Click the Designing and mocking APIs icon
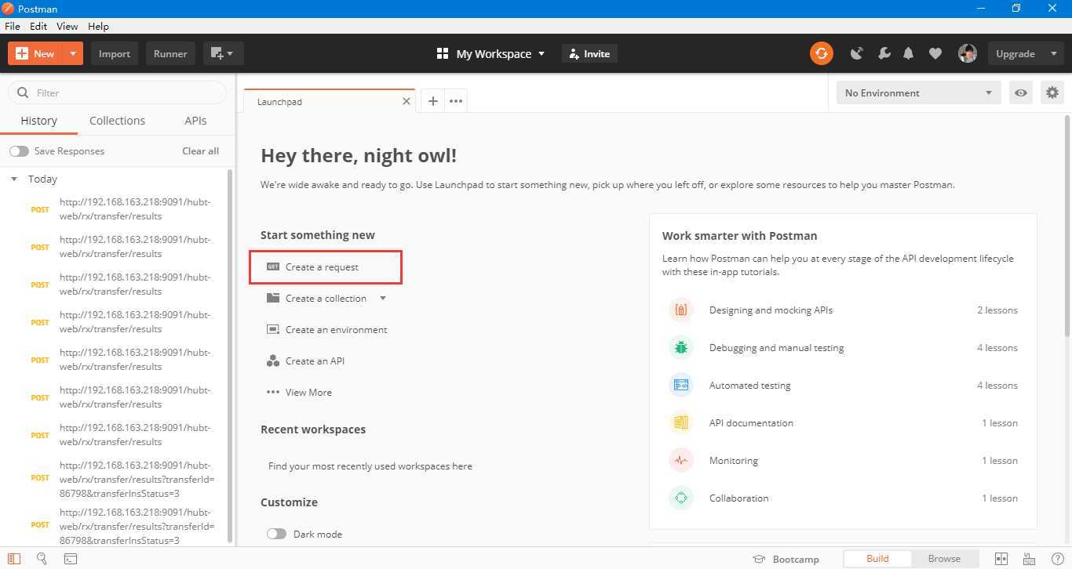The image size is (1072, 569). [x=680, y=310]
